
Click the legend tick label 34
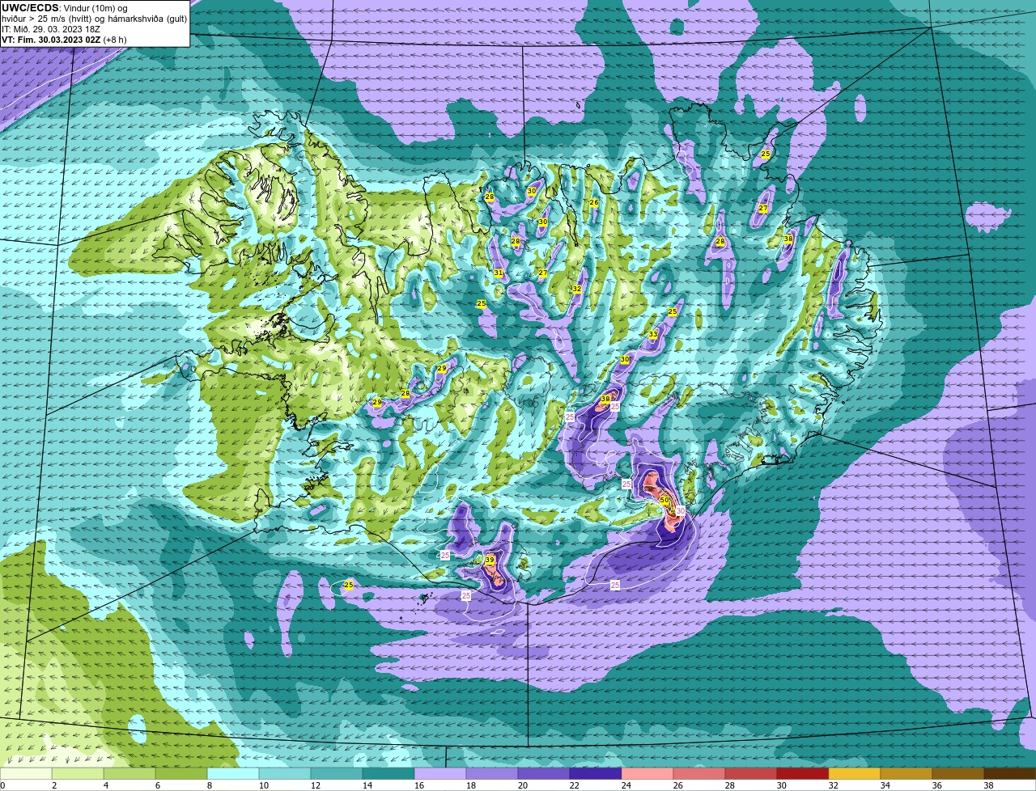pos(885,785)
